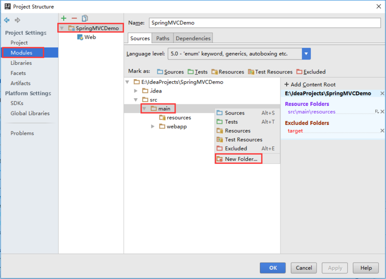Image resolution: width=386 pixels, height=279 pixels.
Task: Select the webapp folder in tree
Action: point(177,126)
